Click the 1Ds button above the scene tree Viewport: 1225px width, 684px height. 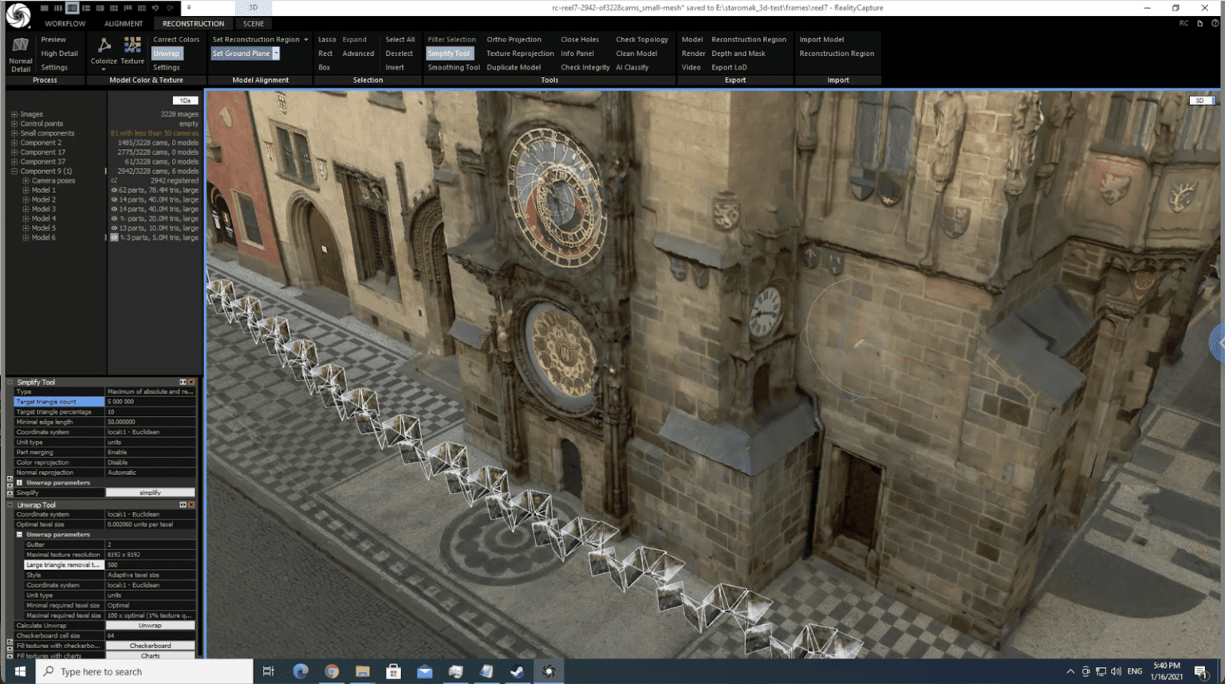[x=185, y=100]
